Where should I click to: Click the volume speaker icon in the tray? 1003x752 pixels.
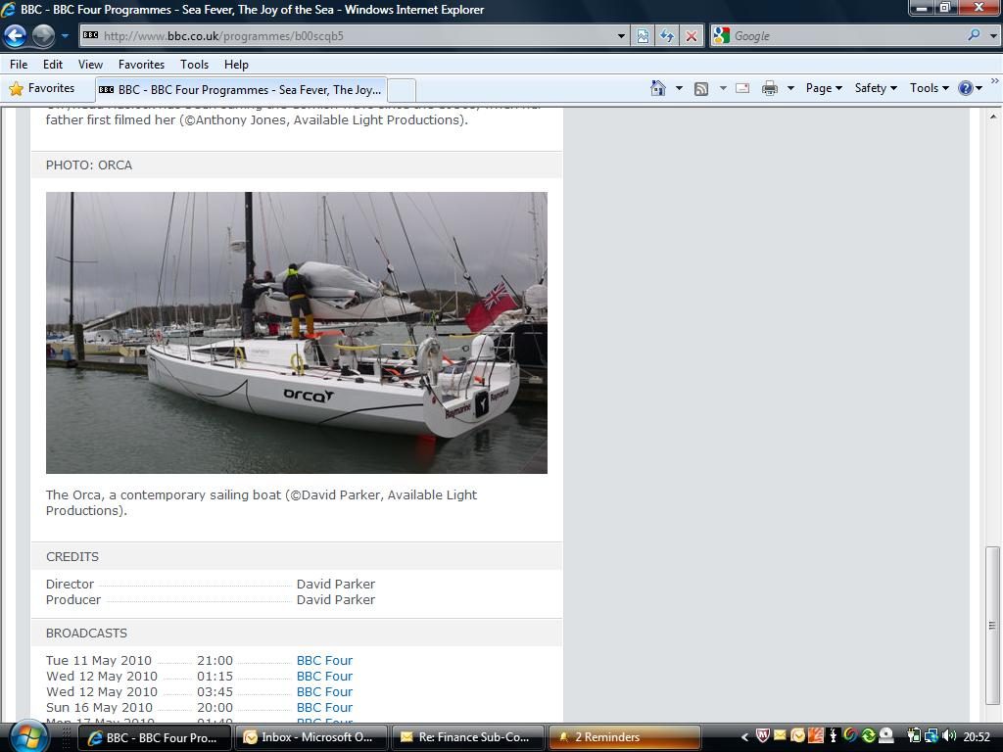pyautogui.click(x=948, y=734)
